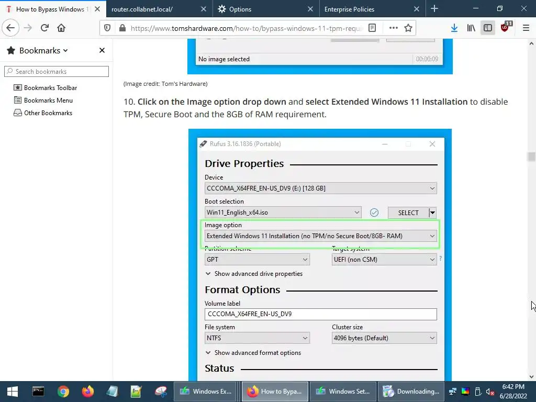Click the scrollbar up arrow
Image resolution: width=536 pixels, height=402 pixels.
tap(531, 43)
